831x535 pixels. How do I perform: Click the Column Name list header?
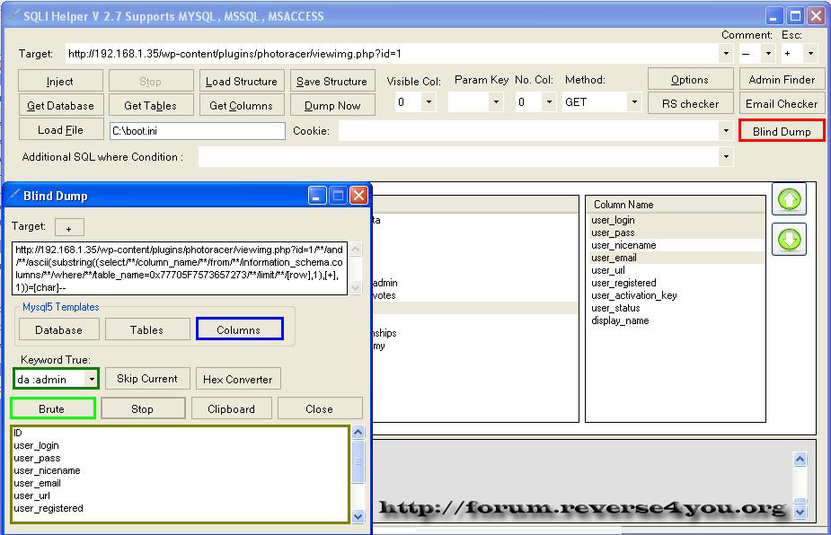point(676,205)
